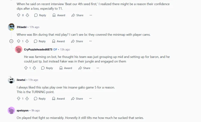The width and height of the screenshot is (201, 122).
Task: Open more options on ilewtxi's comment
Action: [x=90, y=99]
